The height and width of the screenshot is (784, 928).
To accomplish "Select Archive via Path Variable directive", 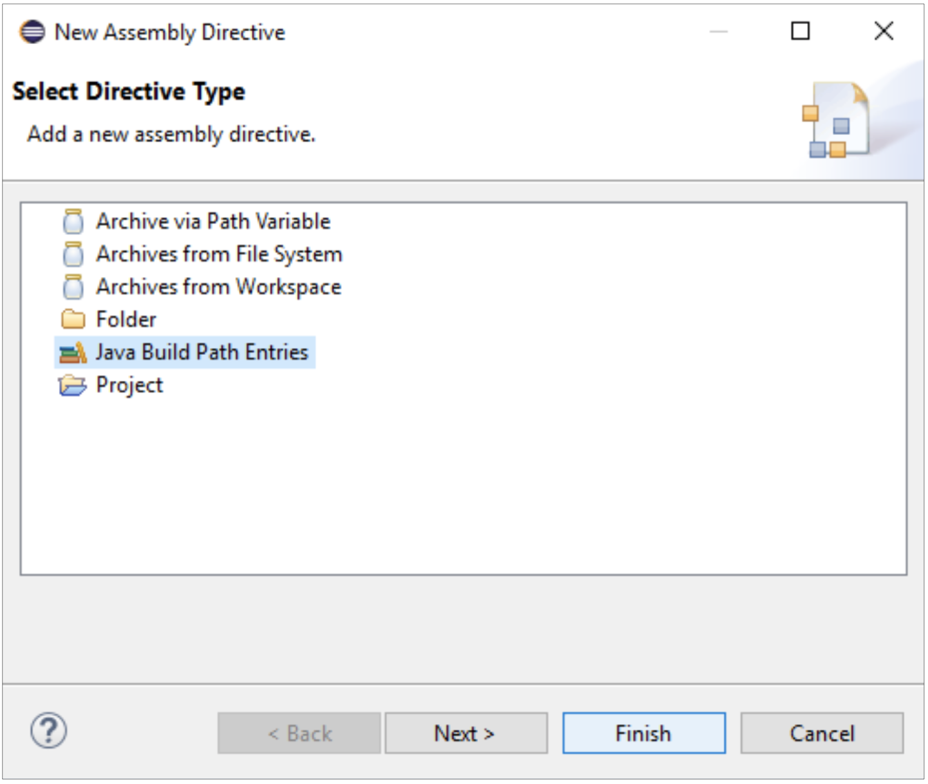I will (213, 221).
